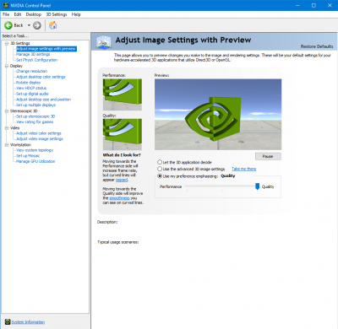
Task: Open the Back history dropdown arrow
Action: pos(29,25)
